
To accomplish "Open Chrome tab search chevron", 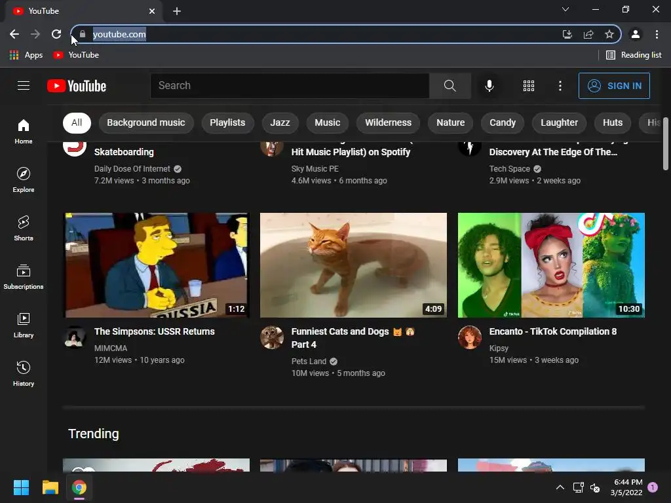I will tap(566, 9).
